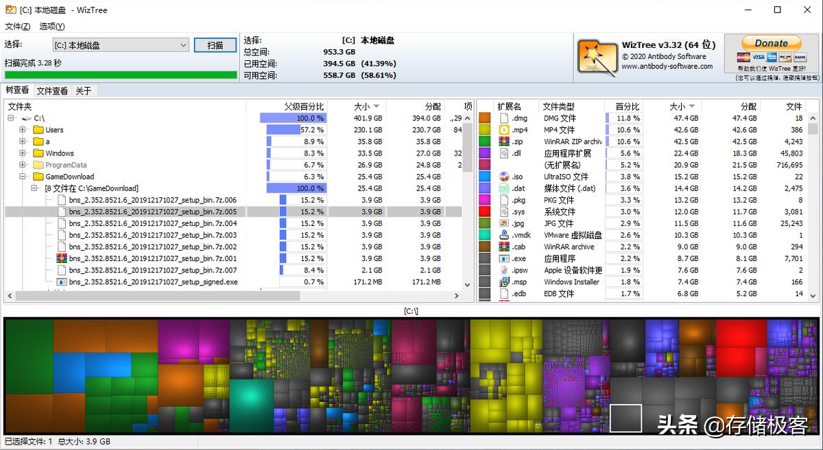Click the Windows Installer icon beside .msp
823x450 pixels.
click(x=503, y=282)
